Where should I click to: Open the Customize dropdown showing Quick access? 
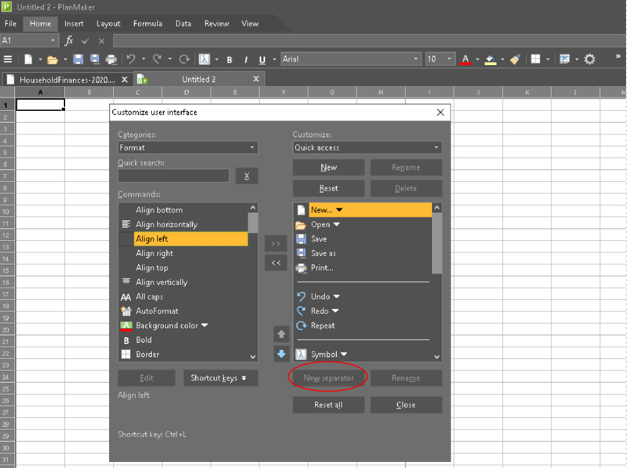[367, 148]
